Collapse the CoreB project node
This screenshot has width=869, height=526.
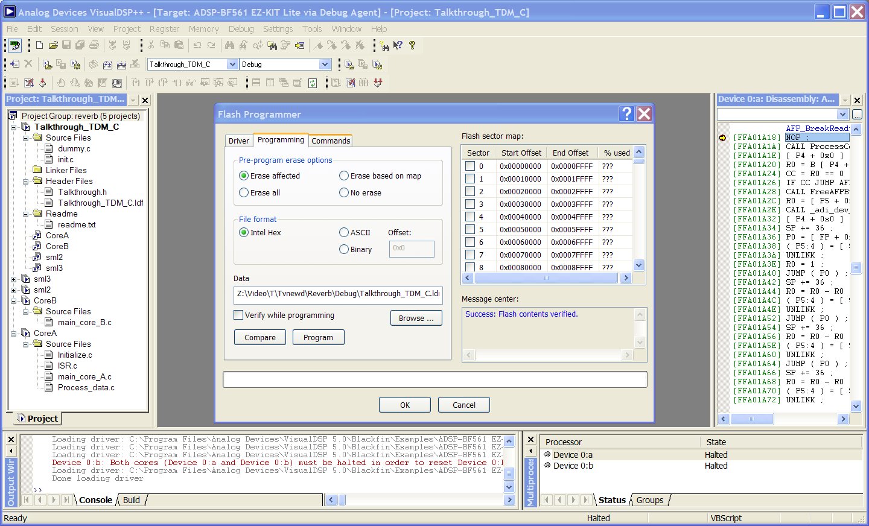coord(14,301)
